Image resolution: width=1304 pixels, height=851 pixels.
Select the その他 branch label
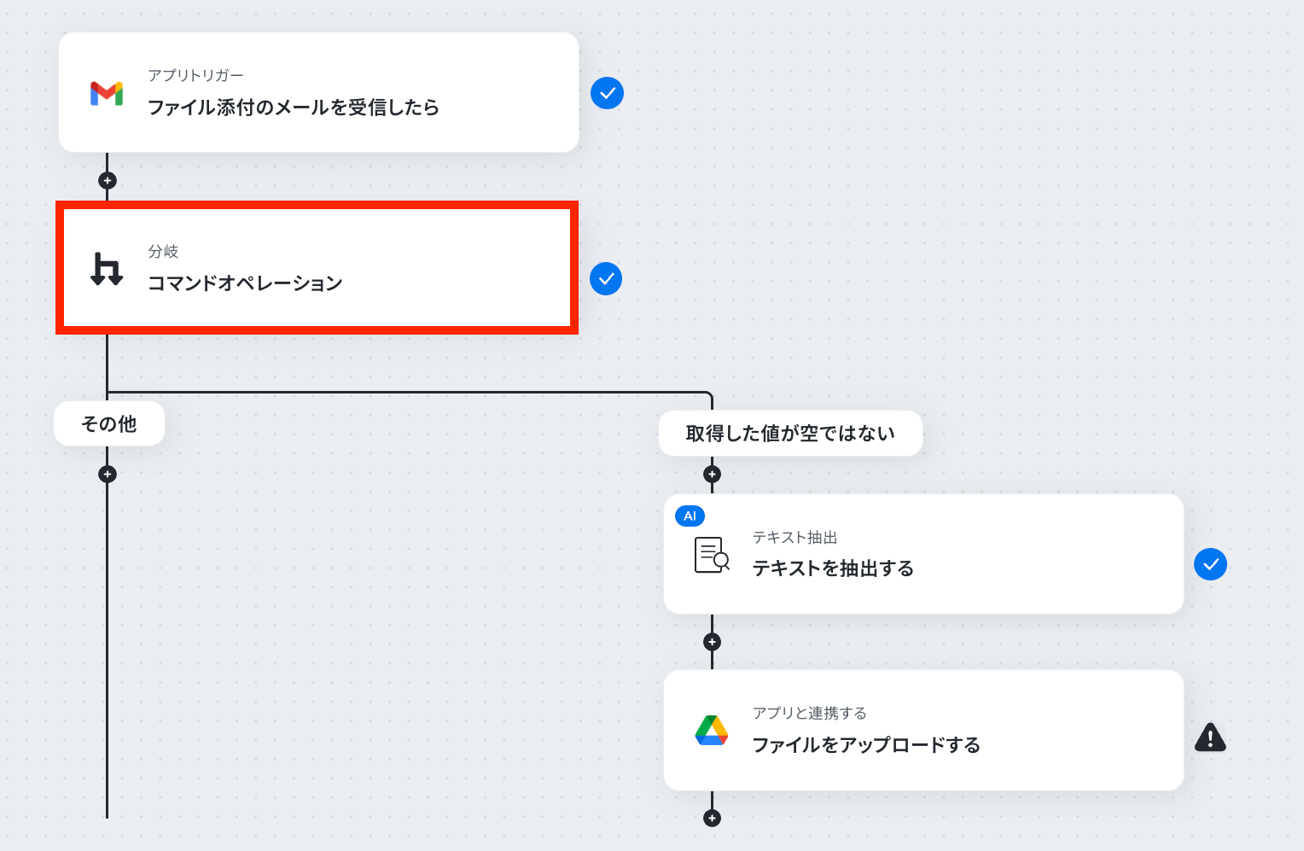tap(109, 423)
